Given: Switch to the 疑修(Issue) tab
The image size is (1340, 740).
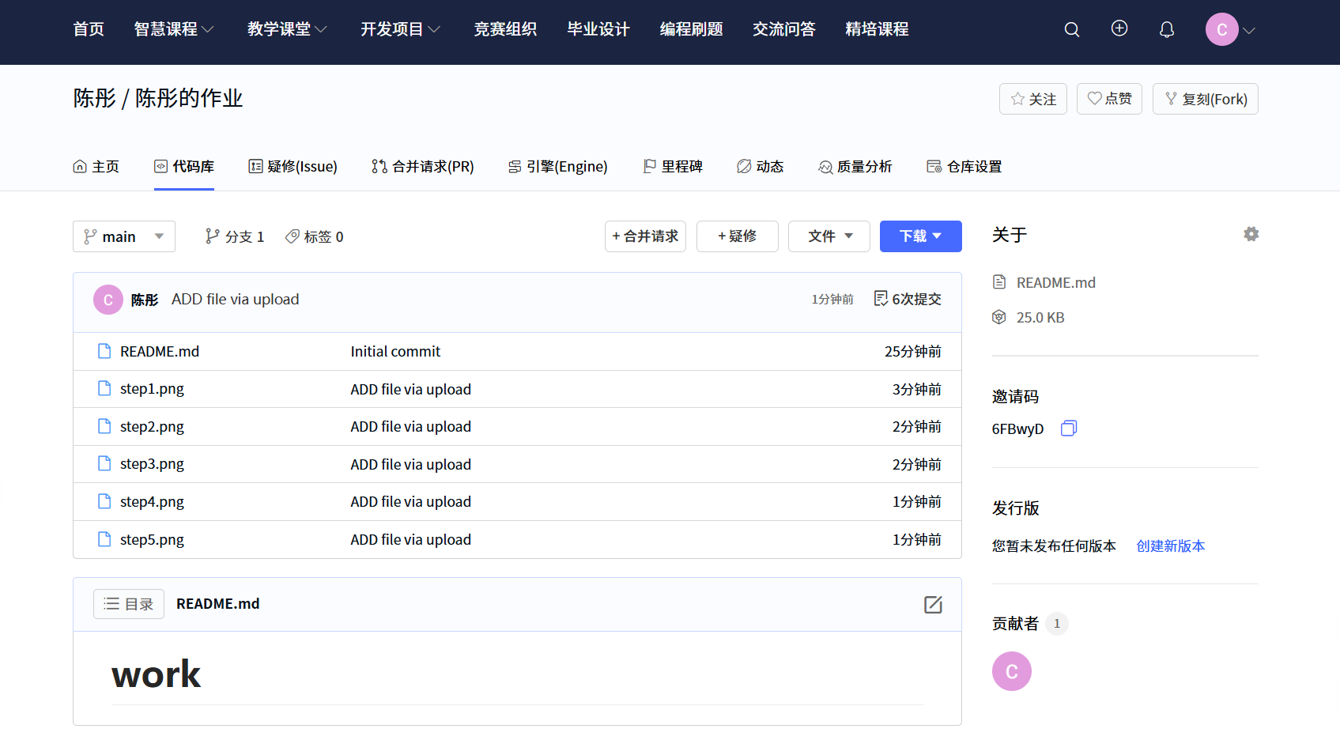Looking at the screenshot, I should 293,167.
